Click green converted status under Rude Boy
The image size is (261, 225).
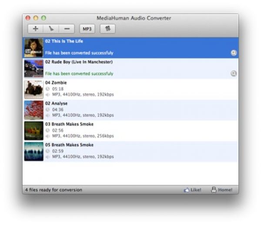click(79, 73)
